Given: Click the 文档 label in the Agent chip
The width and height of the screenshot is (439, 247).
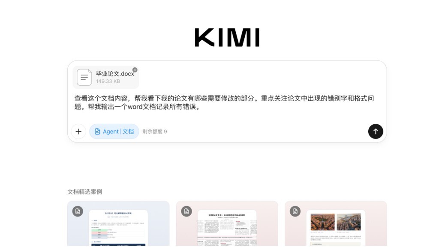Looking at the screenshot, I should 128,132.
